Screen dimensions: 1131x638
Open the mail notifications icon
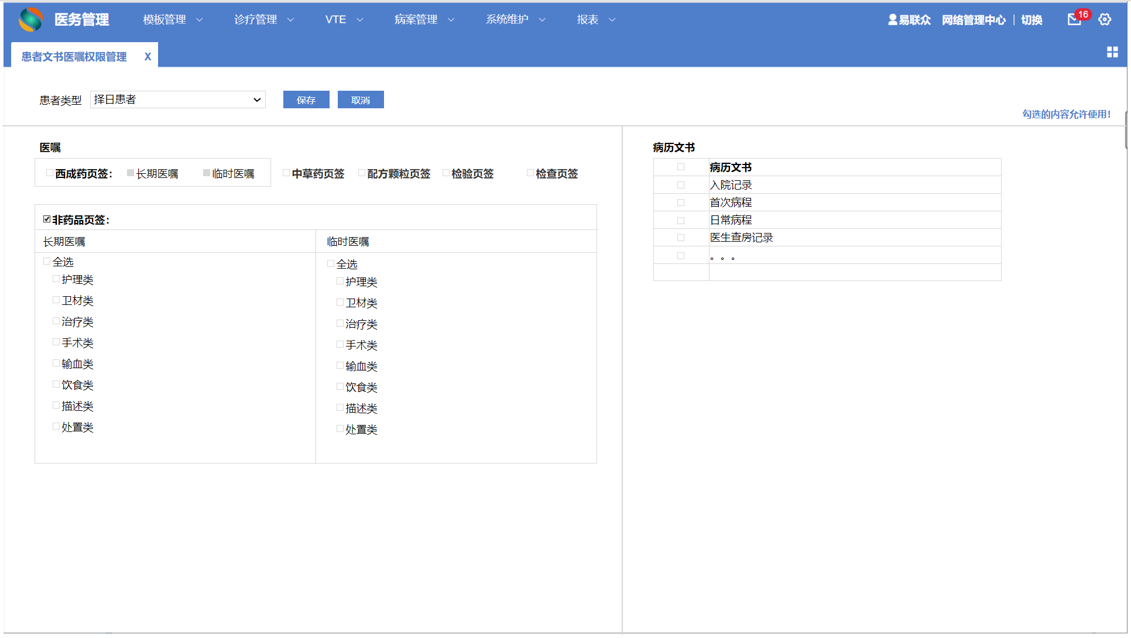click(x=1074, y=19)
